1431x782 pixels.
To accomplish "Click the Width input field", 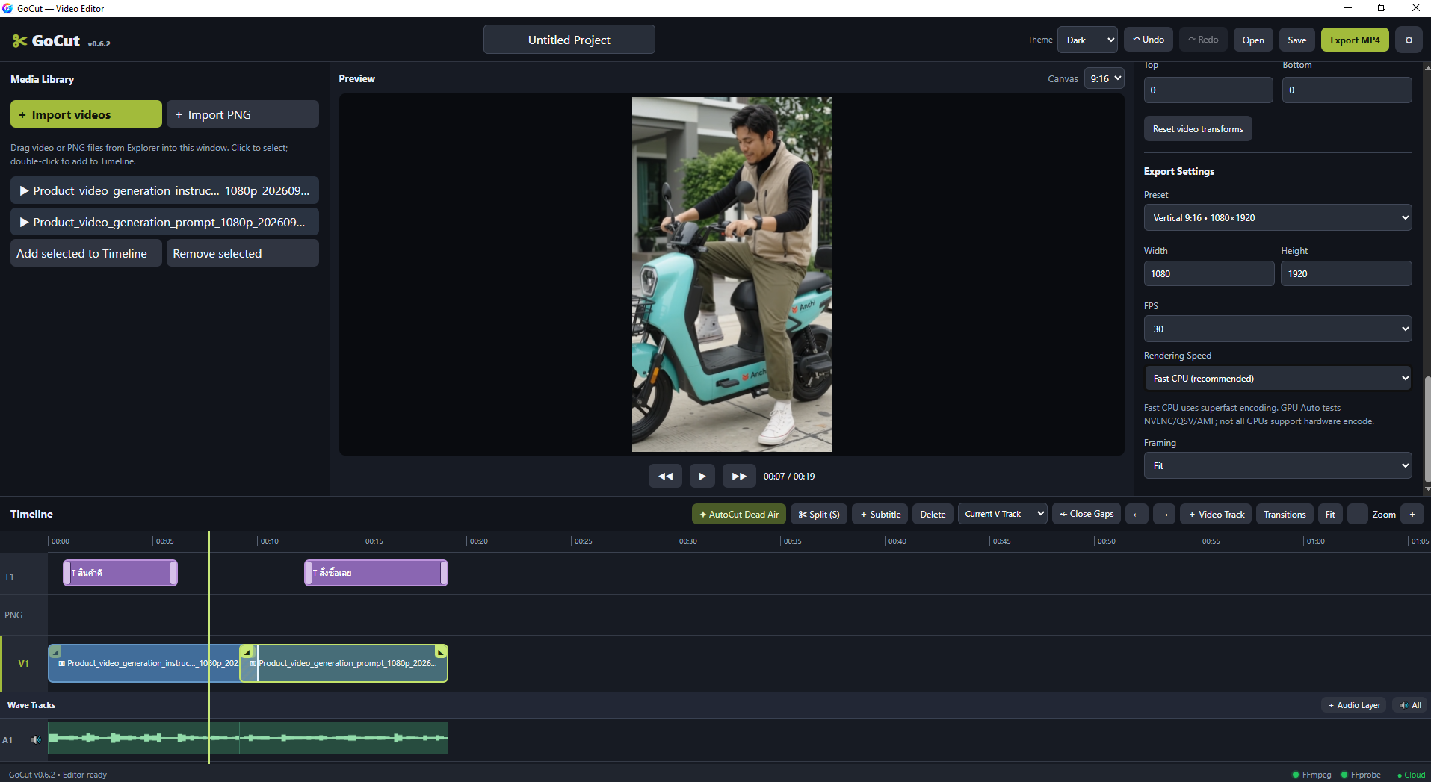I will click(x=1208, y=273).
